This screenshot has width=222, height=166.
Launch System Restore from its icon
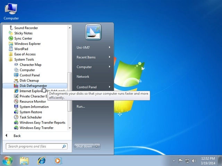16,112
